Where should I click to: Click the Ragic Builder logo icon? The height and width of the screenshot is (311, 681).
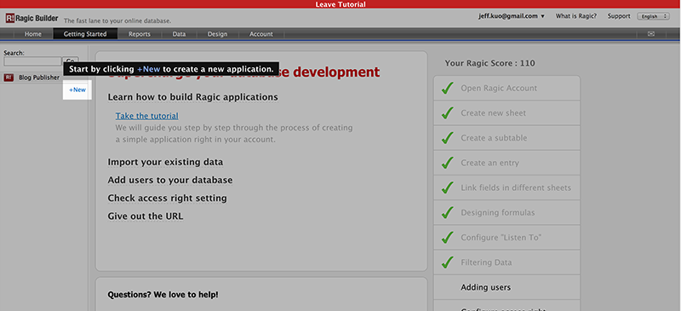point(9,18)
